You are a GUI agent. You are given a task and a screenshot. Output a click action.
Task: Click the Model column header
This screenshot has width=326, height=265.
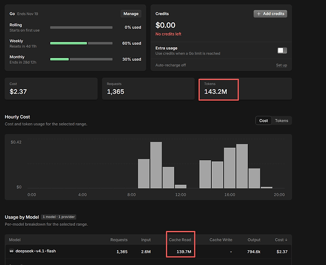click(x=14, y=240)
